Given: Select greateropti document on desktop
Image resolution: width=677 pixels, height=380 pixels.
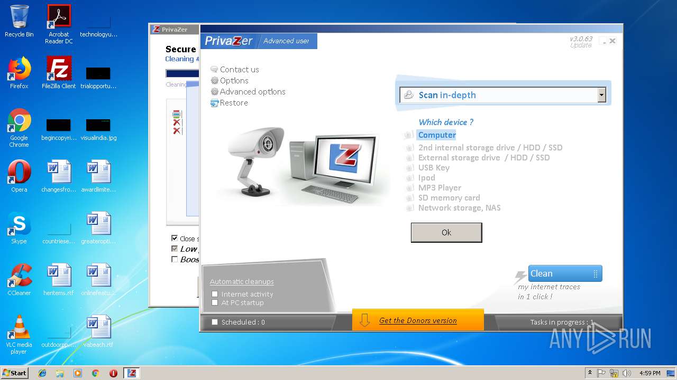Looking at the screenshot, I should point(98,228).
